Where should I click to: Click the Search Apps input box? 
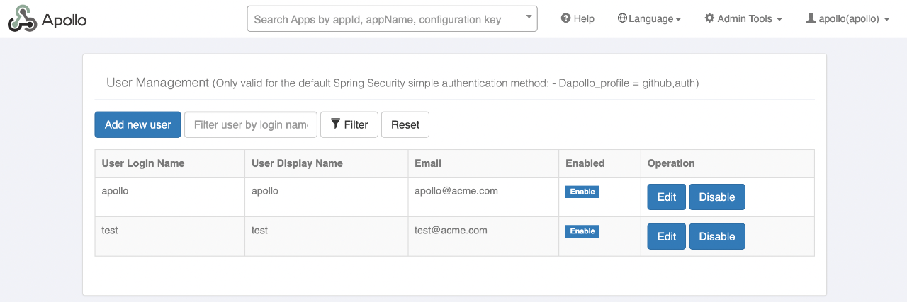click(x=393, y=19)
